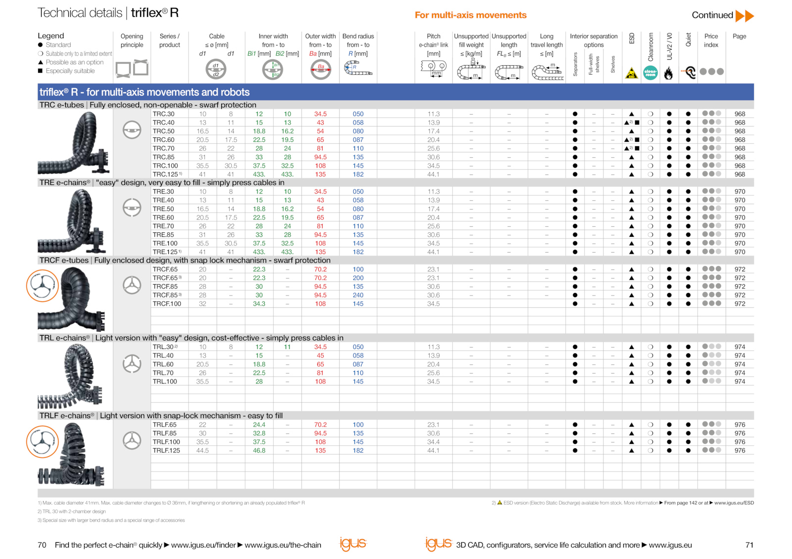792x559 pixels.
Task: Click the bend radius R header icon
Action: tap(358, 68)
